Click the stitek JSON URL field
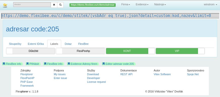This screenshot has width=220, height=97. 110,16
